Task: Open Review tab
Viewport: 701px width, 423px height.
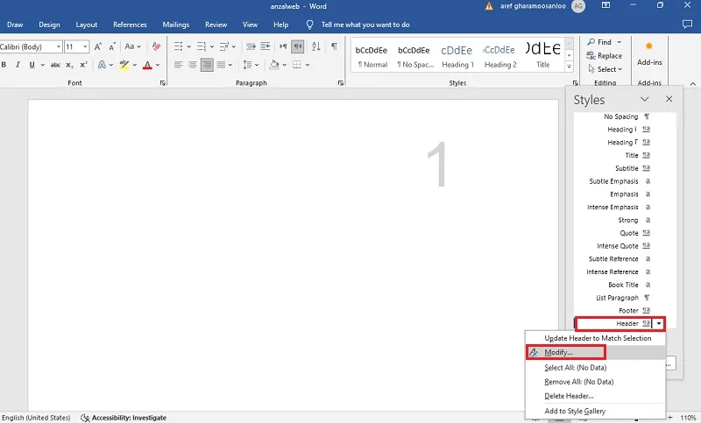Action: (216, 25)
